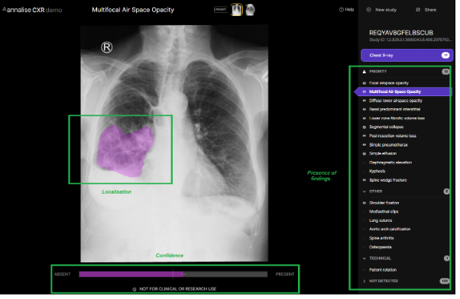This screenshot has width=460, height=299.
Task: Click the Priority findings count badge
Action: pos(445,72)
